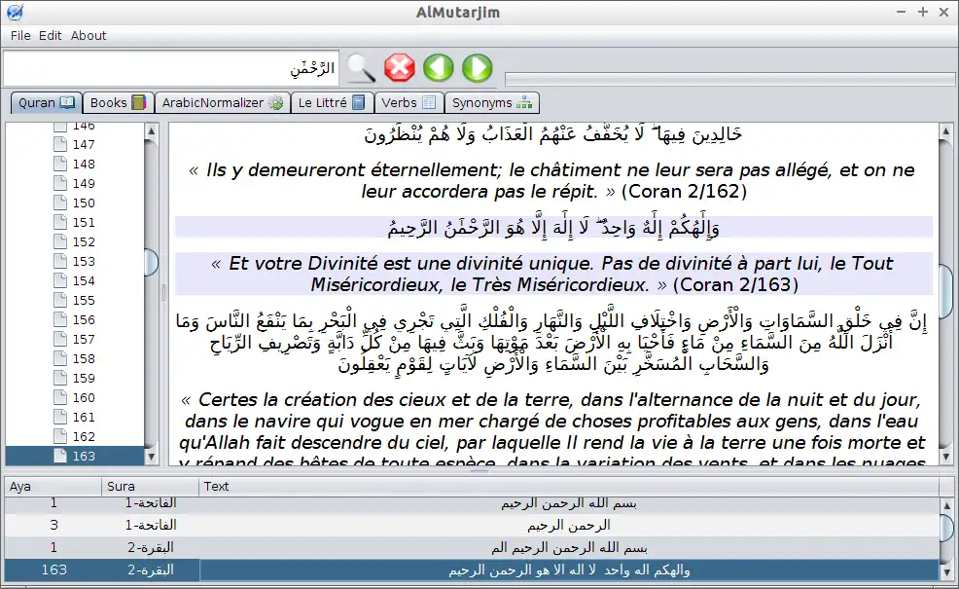Switch to the Le Littré tab
This screenshot has height=589, width=959.
[332, 103]
